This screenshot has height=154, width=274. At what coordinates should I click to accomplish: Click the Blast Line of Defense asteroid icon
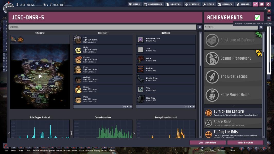click(212, 40)
